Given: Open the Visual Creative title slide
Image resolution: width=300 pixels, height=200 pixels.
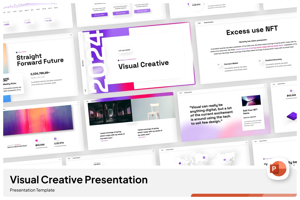Looking at the screenshot, I should (137, 58).
